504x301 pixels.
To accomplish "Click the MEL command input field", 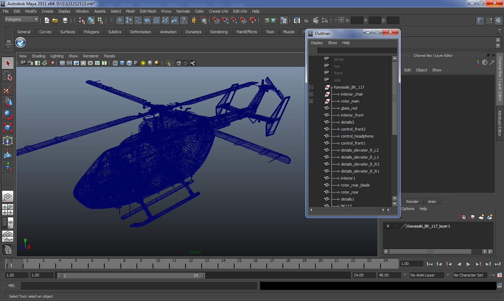I will click(139, 286).
